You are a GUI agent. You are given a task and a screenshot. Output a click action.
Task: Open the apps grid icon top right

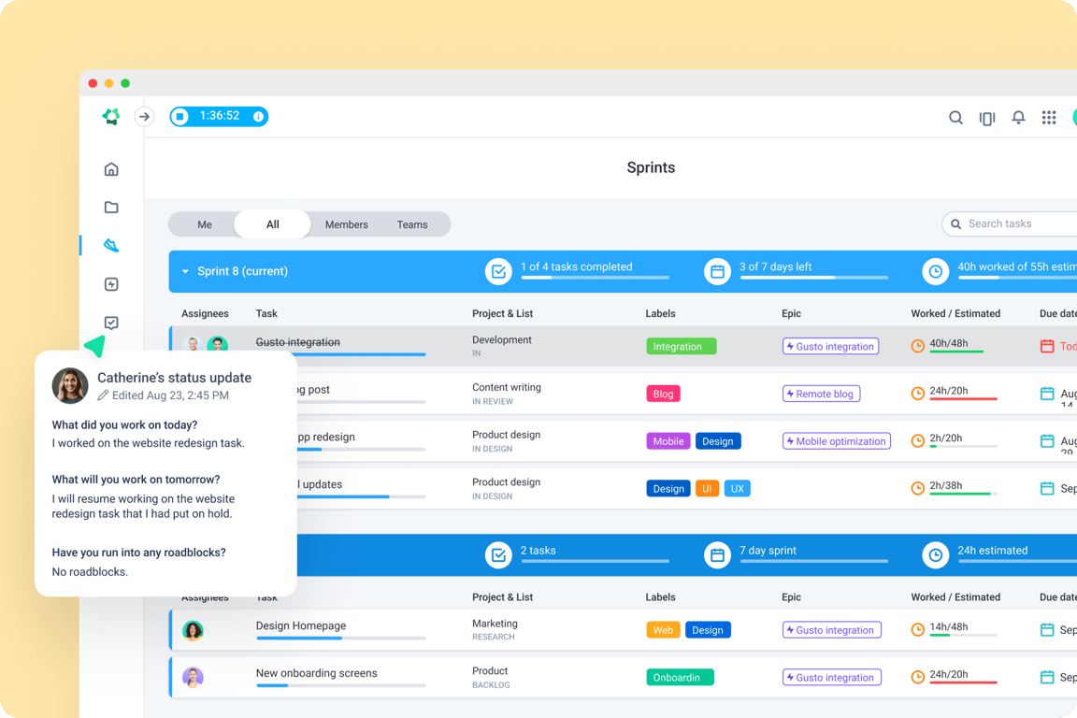1048,117
